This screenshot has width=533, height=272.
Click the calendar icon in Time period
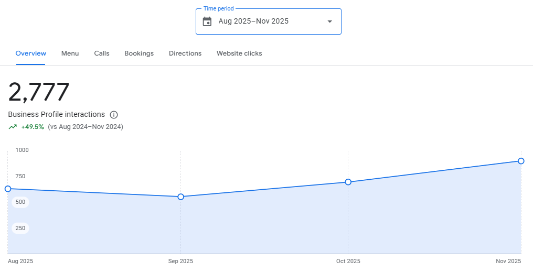207,21
